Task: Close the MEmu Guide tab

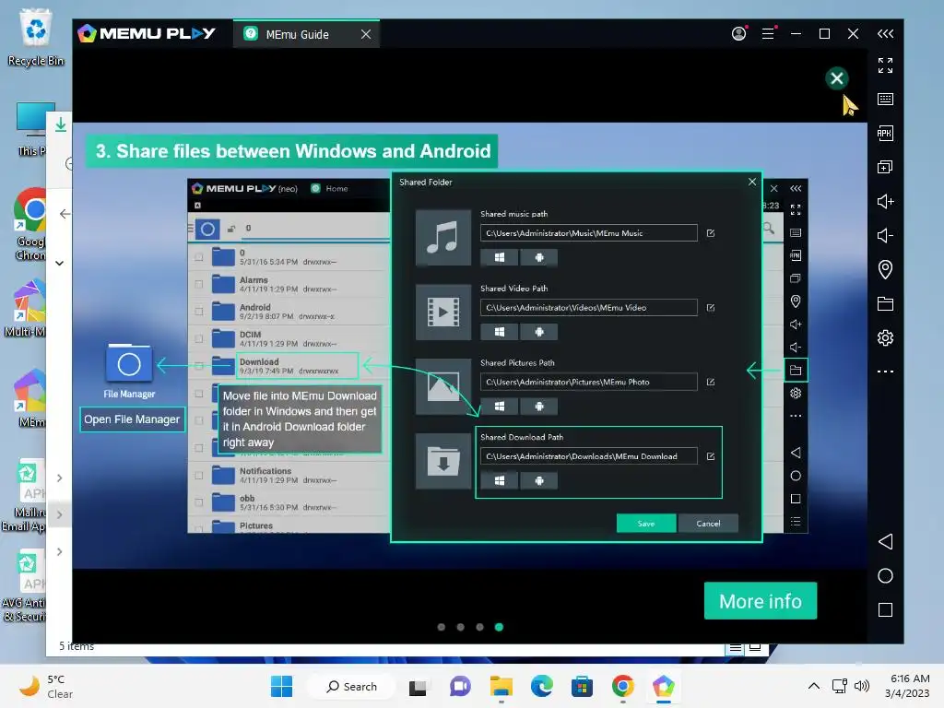Action: tap(366, 34)
